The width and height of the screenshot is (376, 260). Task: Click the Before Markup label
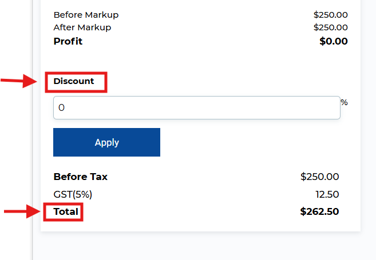[86, 15]
